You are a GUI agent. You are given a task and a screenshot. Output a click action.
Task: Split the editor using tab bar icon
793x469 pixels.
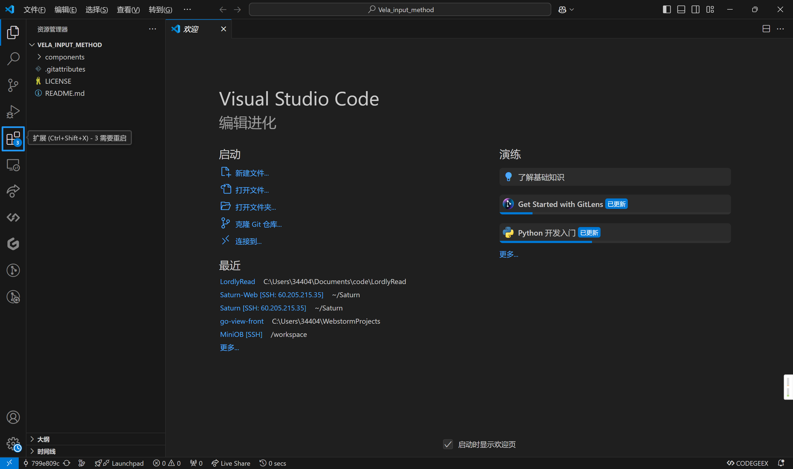coord(766,29)
